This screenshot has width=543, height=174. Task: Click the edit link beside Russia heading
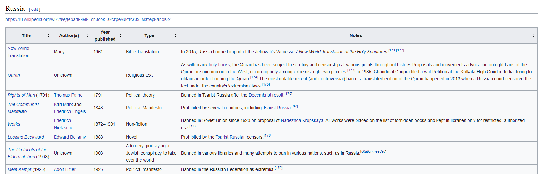(x=35, y=10)
